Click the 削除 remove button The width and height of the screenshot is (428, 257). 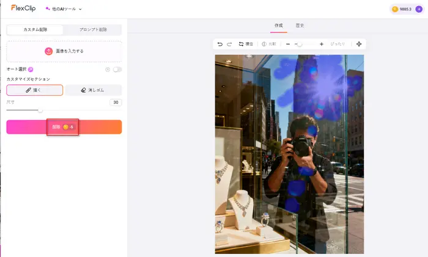(64, 127)
